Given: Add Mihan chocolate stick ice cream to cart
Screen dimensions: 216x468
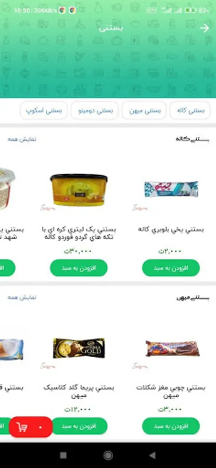Looking at the screenshot, I should pyautogui.click(x=171, y=426).
